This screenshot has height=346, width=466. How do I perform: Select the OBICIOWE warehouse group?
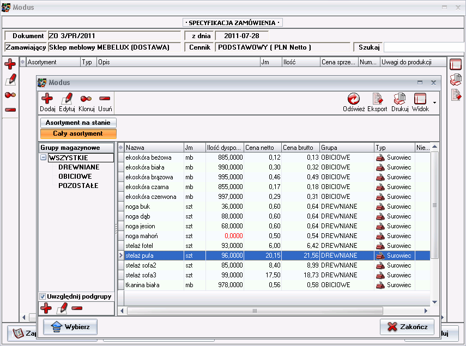[x=75, y=177]
